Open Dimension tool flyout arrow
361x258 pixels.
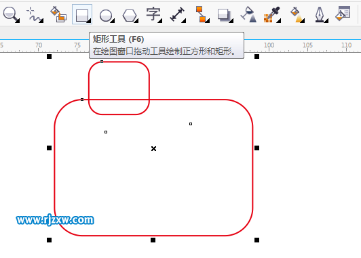click(x=184, y=21)
